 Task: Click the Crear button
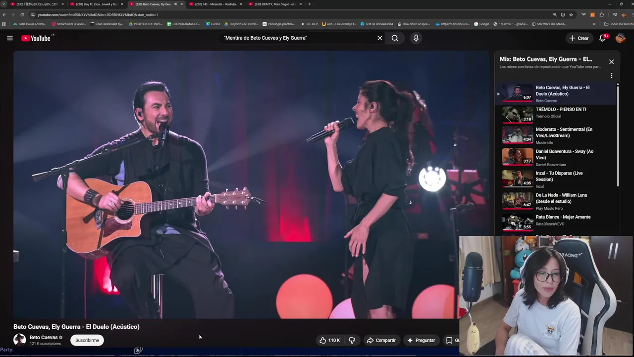pyautogui.click(x=579, y=38)
